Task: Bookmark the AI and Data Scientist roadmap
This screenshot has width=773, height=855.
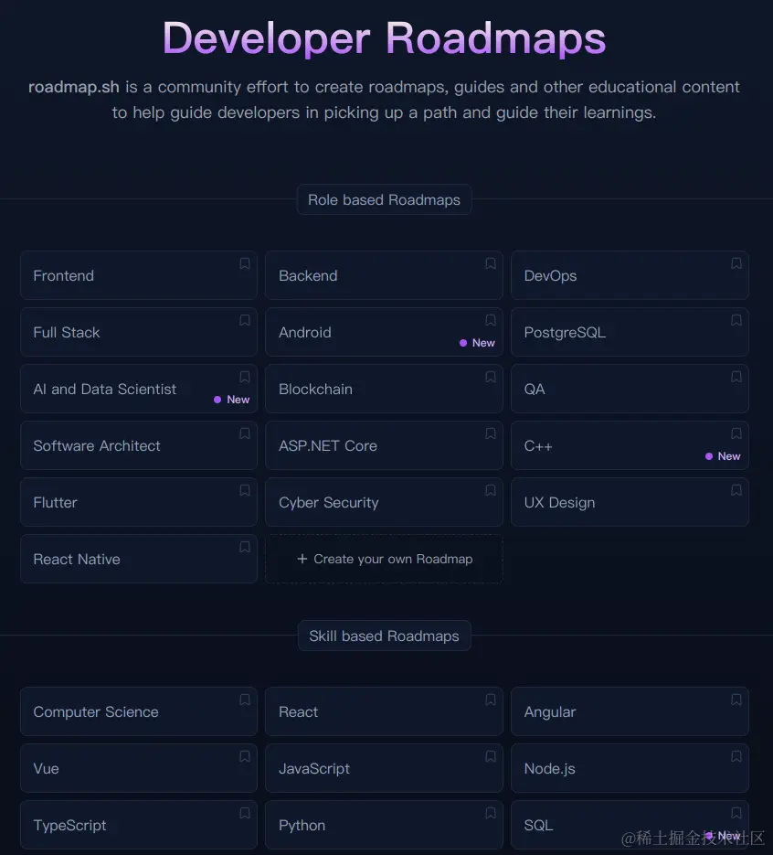Action: pyautogui.click(x=245, y=378)
